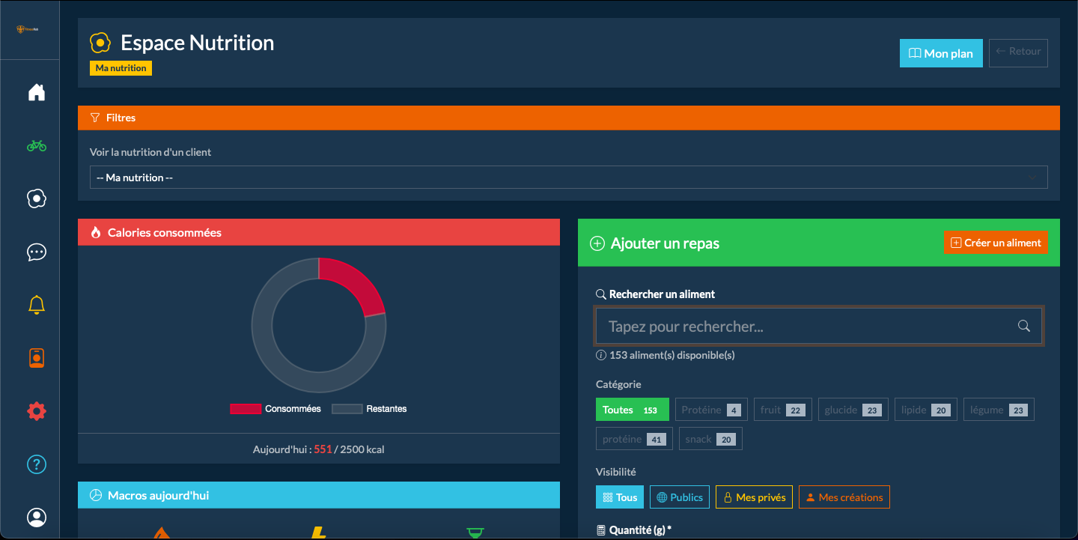1078x540 pixels.
Task: Click the 'Ma nutrition' yellow tab badge
Action: point(121,68)
